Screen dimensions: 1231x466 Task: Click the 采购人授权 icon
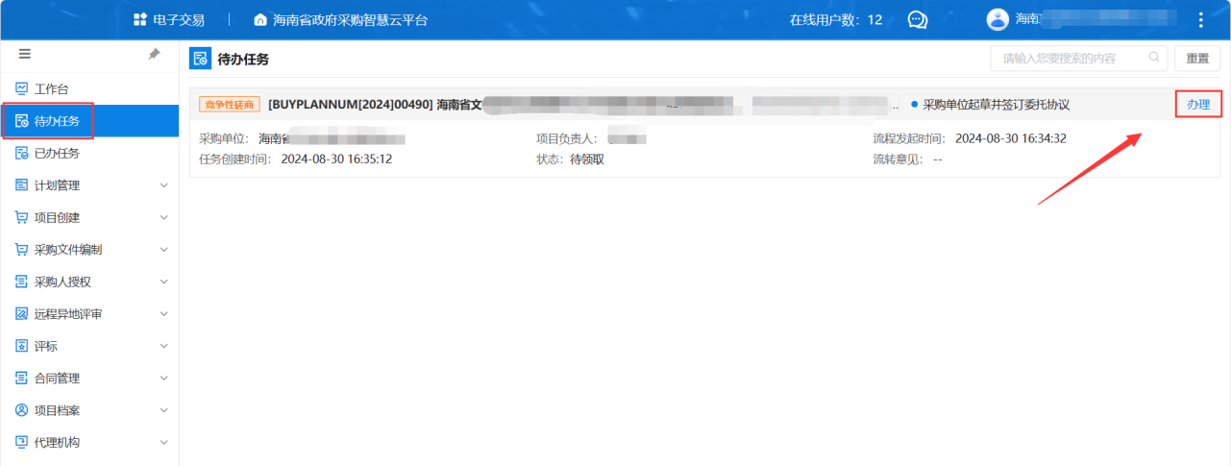21,282
